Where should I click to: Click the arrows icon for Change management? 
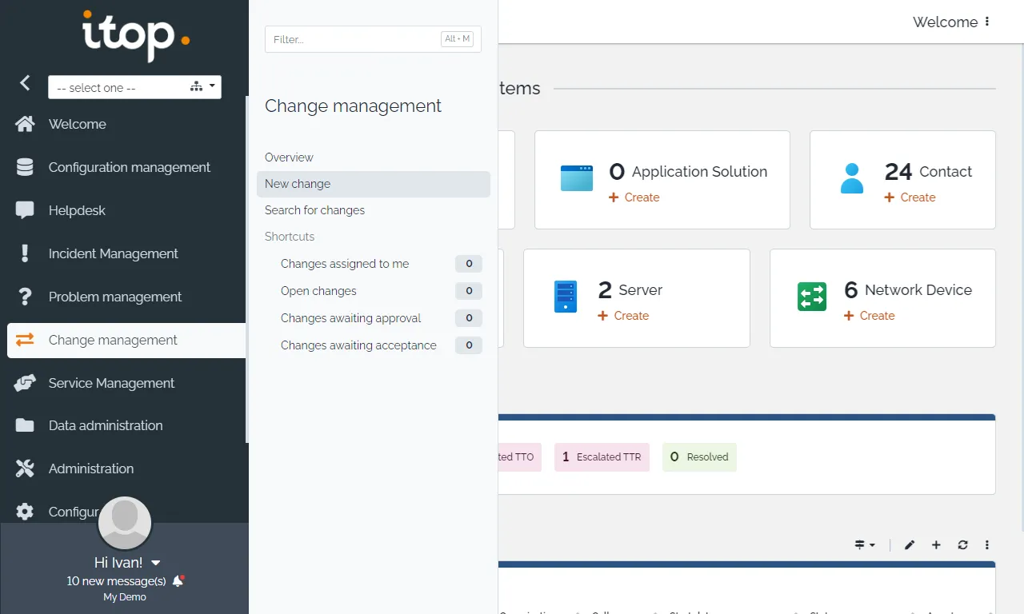coord(25,340)
